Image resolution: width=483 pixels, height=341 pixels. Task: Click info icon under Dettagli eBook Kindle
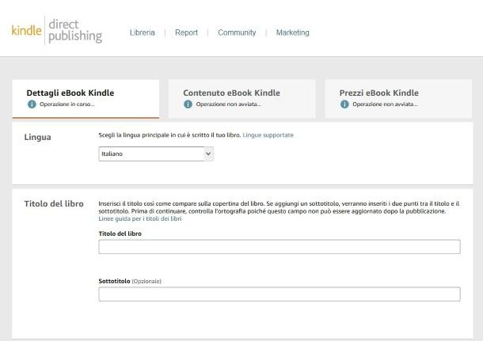[32, 104]
